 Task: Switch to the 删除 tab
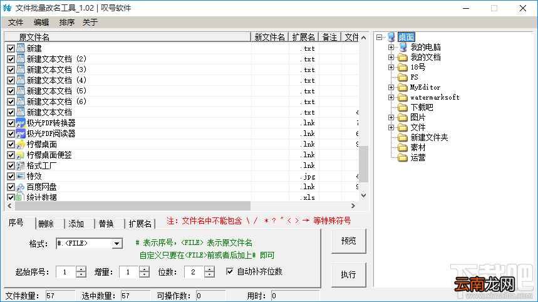(x=50, y=224)
